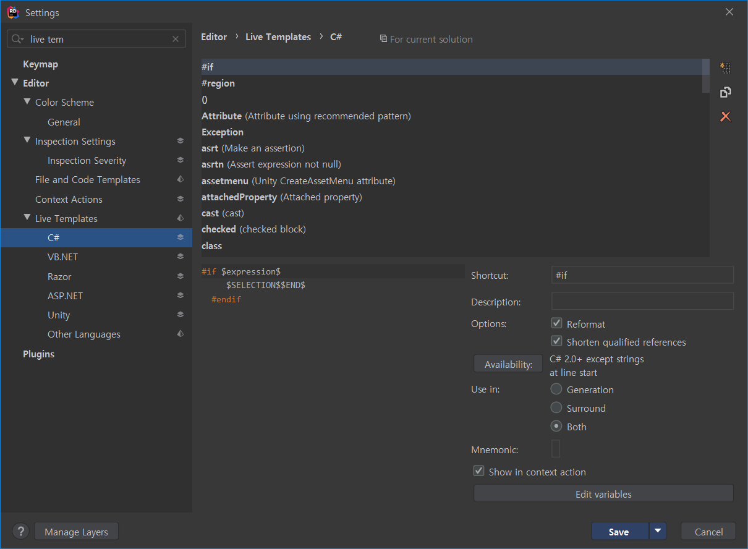
Task: Click the layer icon next to VB.NET
Action: 180,257
